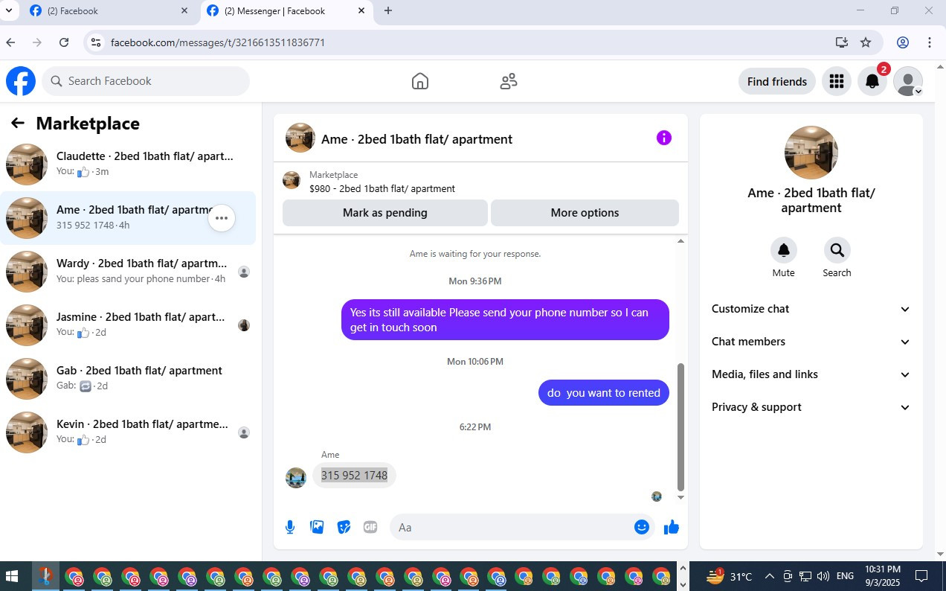The image size is (946, 591).
Task: Open the taskbar weather 31°C widget
Action: coord(730,576)
